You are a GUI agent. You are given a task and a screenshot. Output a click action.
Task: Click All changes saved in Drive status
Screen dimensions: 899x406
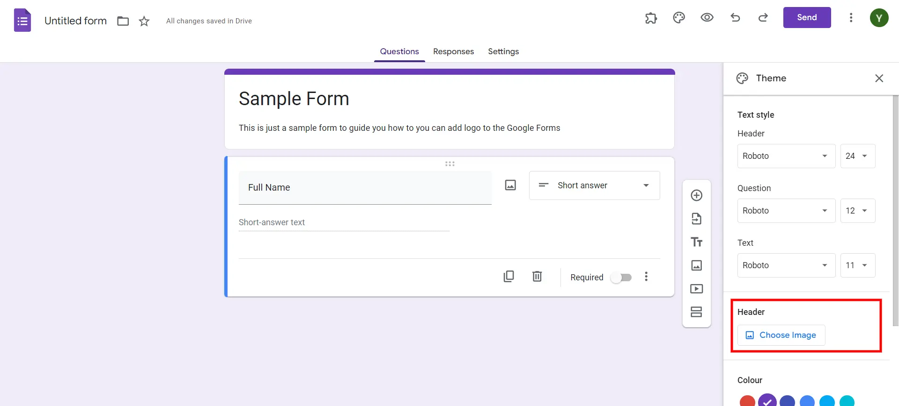tap(209, 21)
